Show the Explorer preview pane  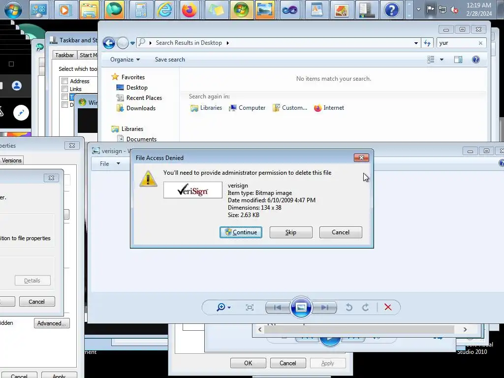pos(458,60)
